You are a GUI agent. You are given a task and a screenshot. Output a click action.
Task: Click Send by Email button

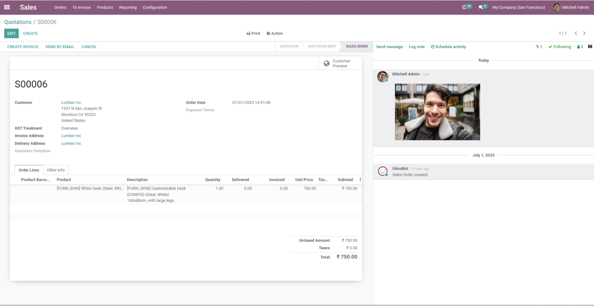coord(60,47)
